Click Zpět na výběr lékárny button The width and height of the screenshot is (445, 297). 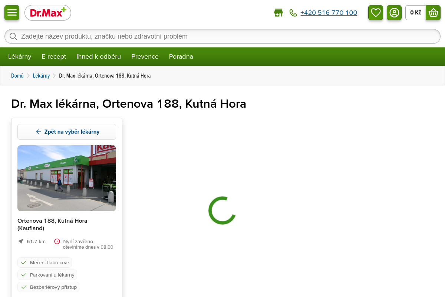pyautogui.click(x=67, y=132)
